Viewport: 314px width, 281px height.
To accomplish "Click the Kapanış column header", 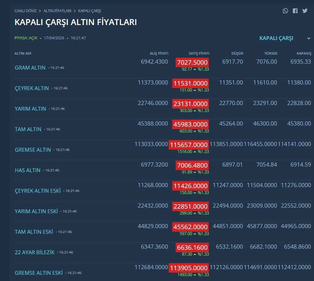I will [x=304, y=53].
